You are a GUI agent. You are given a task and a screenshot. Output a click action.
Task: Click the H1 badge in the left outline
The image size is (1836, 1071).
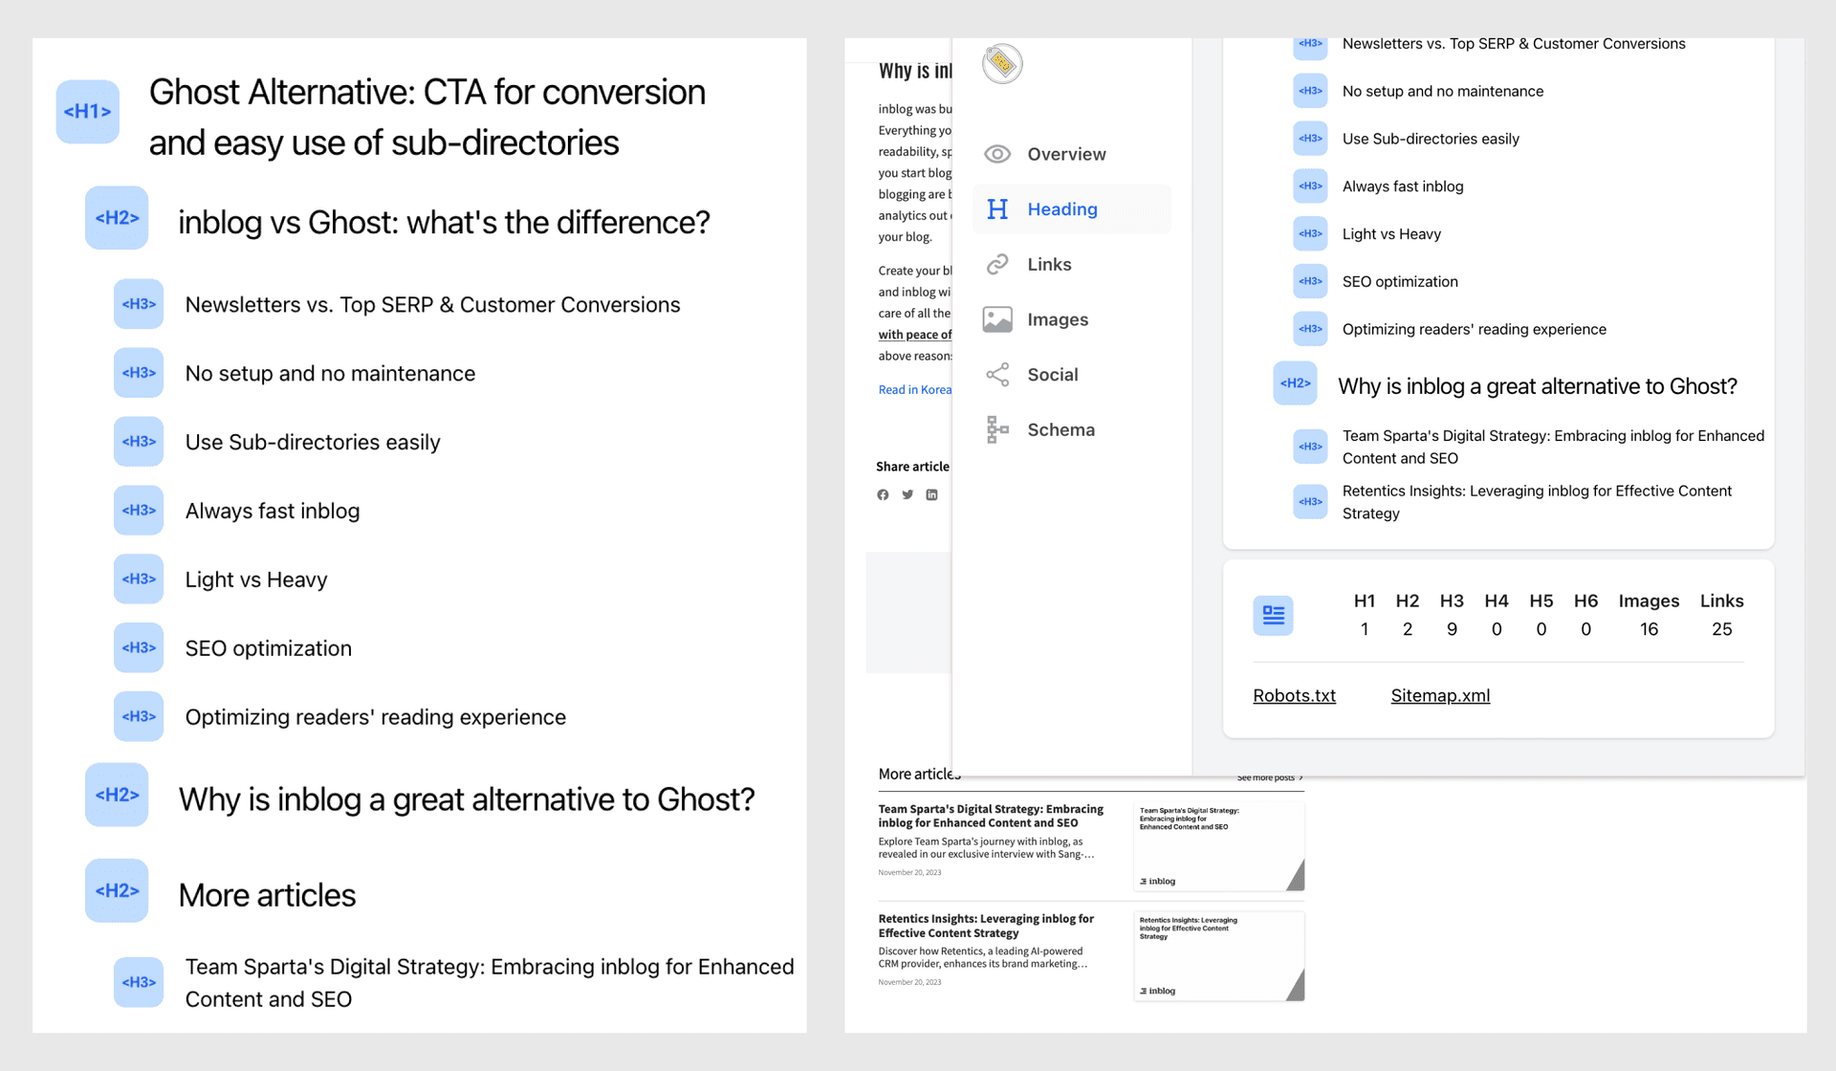(x=87, y=112)
